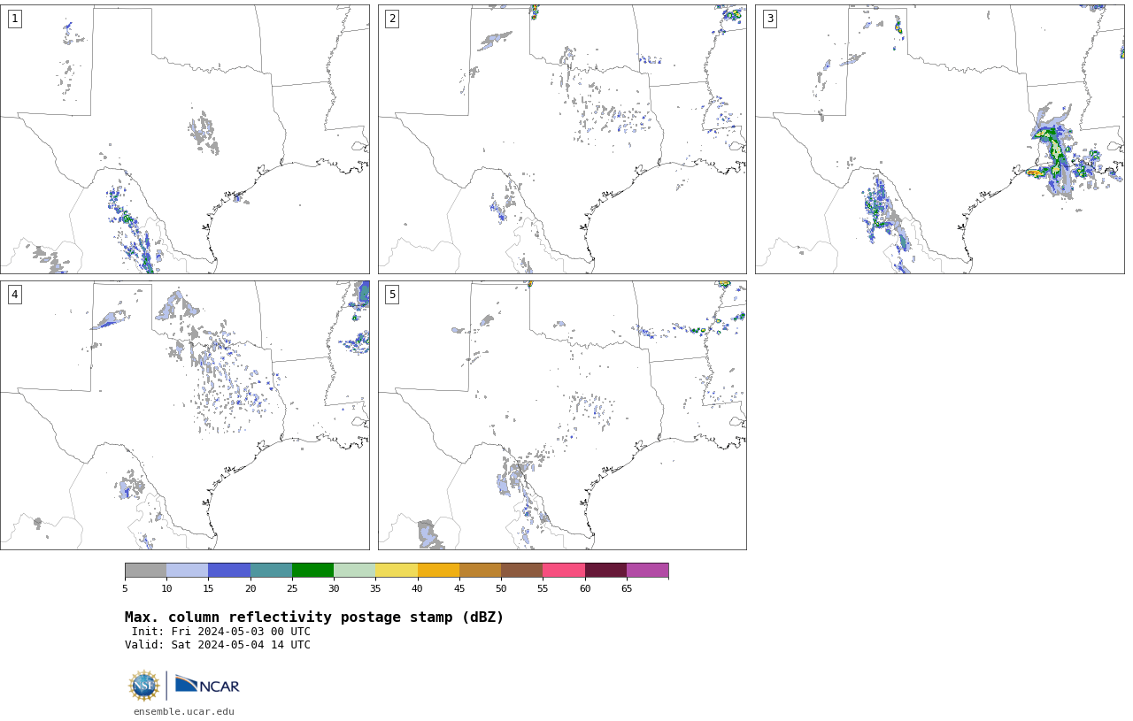Screen dimensions: 1133x721
Task: Click the yellow 35-40 dBZ swatch
Action: pos(397,570)
